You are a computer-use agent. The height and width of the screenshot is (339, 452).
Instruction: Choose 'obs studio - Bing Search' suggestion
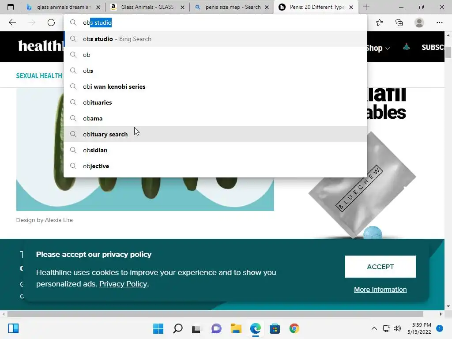click(215, 39)
